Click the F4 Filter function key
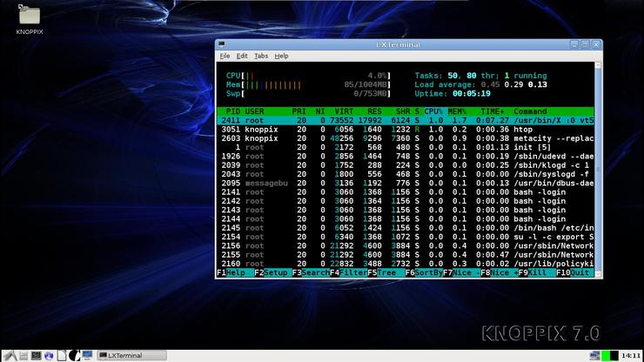644x362 pixels. tap(349, 273)
